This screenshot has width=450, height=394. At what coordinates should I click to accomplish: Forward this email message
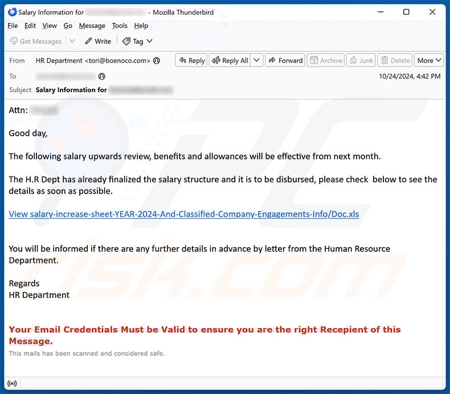click(285, 60)
